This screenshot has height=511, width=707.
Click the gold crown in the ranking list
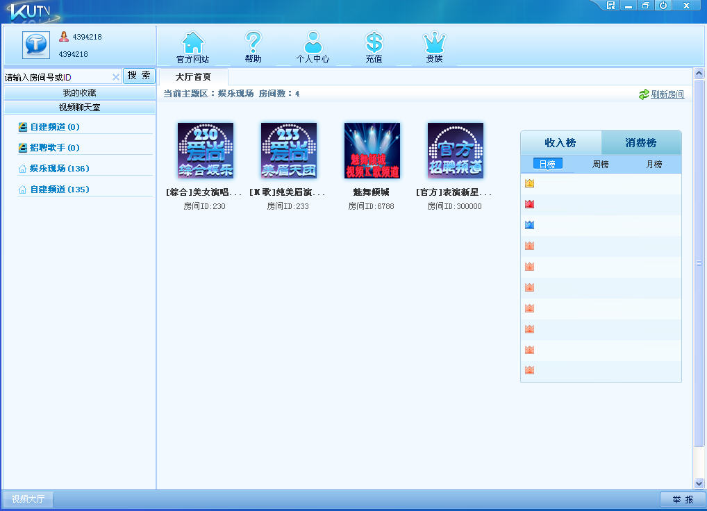click(x=529, y=183)
